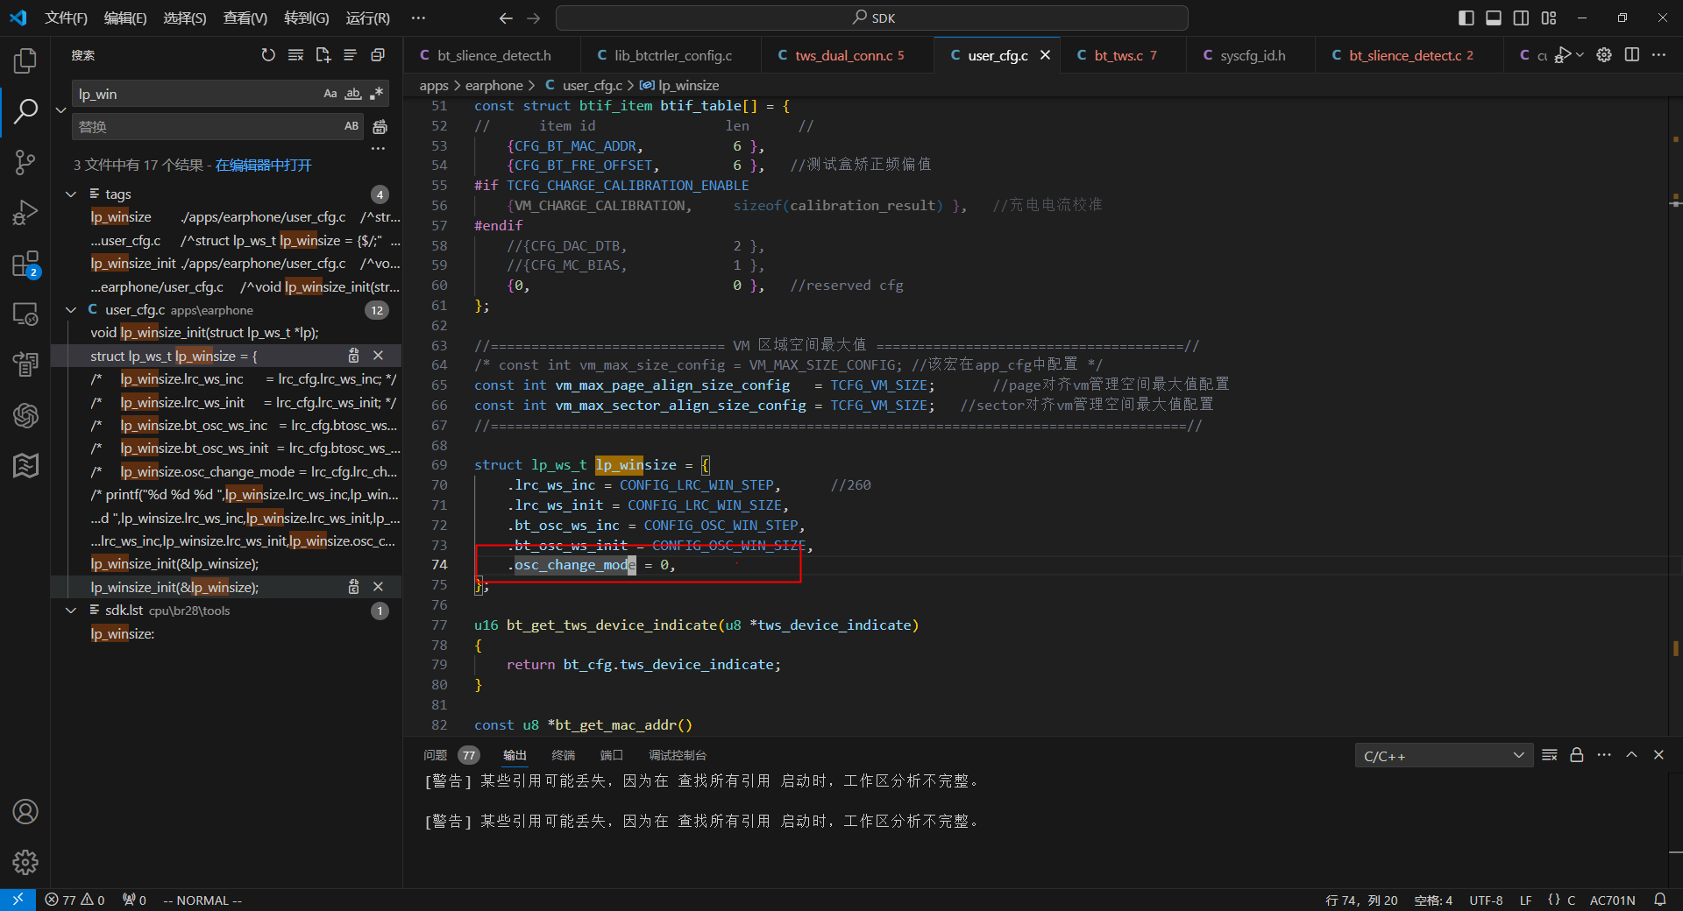
Task: Open the Explorer view in activity bar
Action: click(25, 60)
